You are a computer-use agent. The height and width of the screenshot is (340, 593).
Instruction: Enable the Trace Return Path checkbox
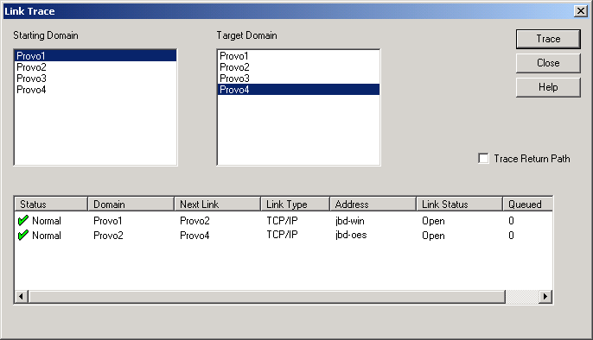tap(483, 159)
